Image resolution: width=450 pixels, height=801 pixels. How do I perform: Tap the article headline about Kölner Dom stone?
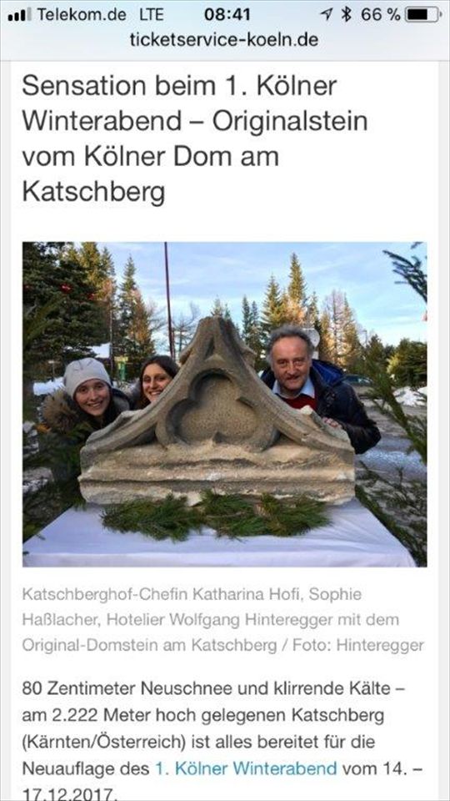coord(194,139)
